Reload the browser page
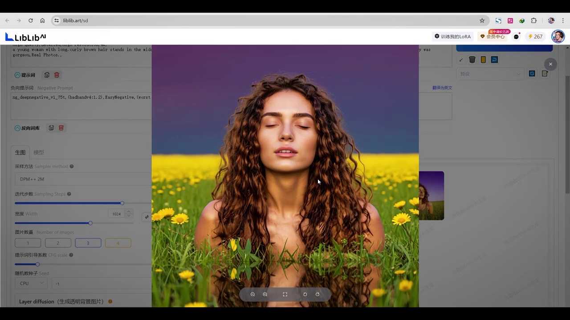 [31, 20]
